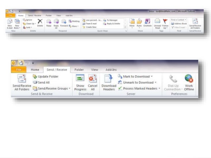Click the Undo arrow in enlarged ribbon

[x=27, y=63]
